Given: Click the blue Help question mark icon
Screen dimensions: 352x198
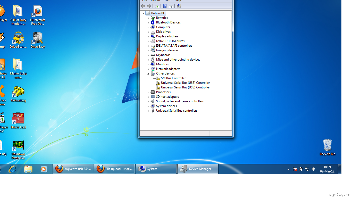Looking at the screenshot, I should 165,6.
